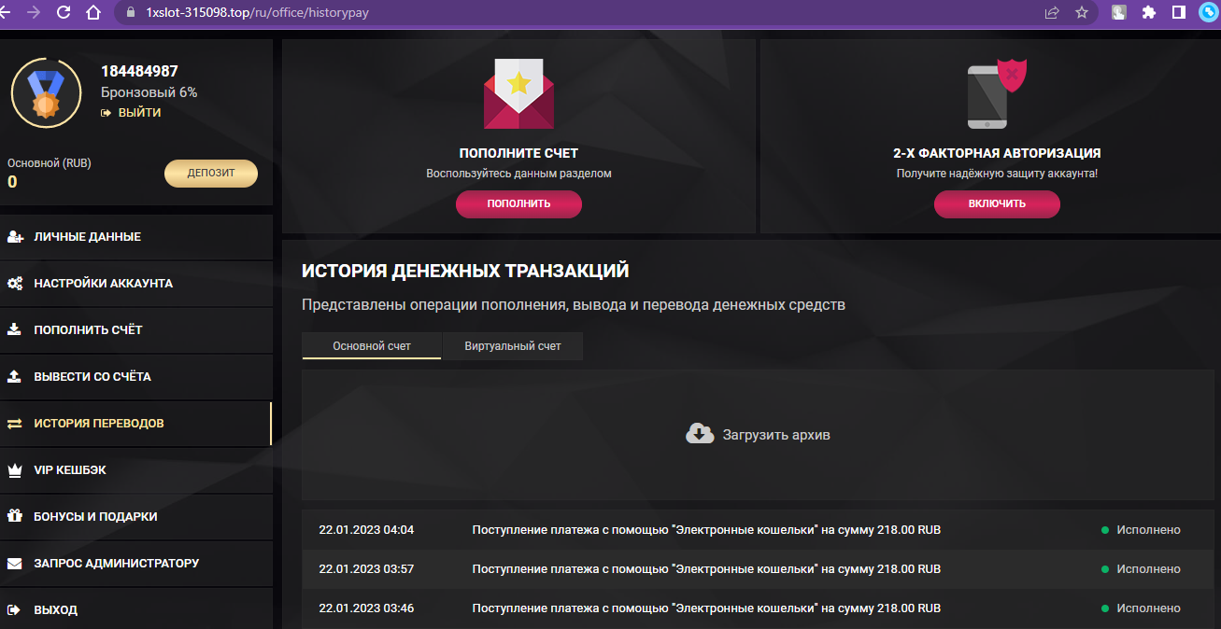
Task: Open ИСТОРИЯ ПЕРЕВОДОВ menu item
Action: pyautogui.click(x=136, y=424)
